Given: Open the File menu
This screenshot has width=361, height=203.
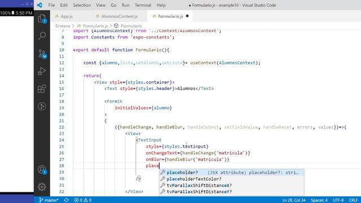Looking at the screenshot, I should click(51, 5).
